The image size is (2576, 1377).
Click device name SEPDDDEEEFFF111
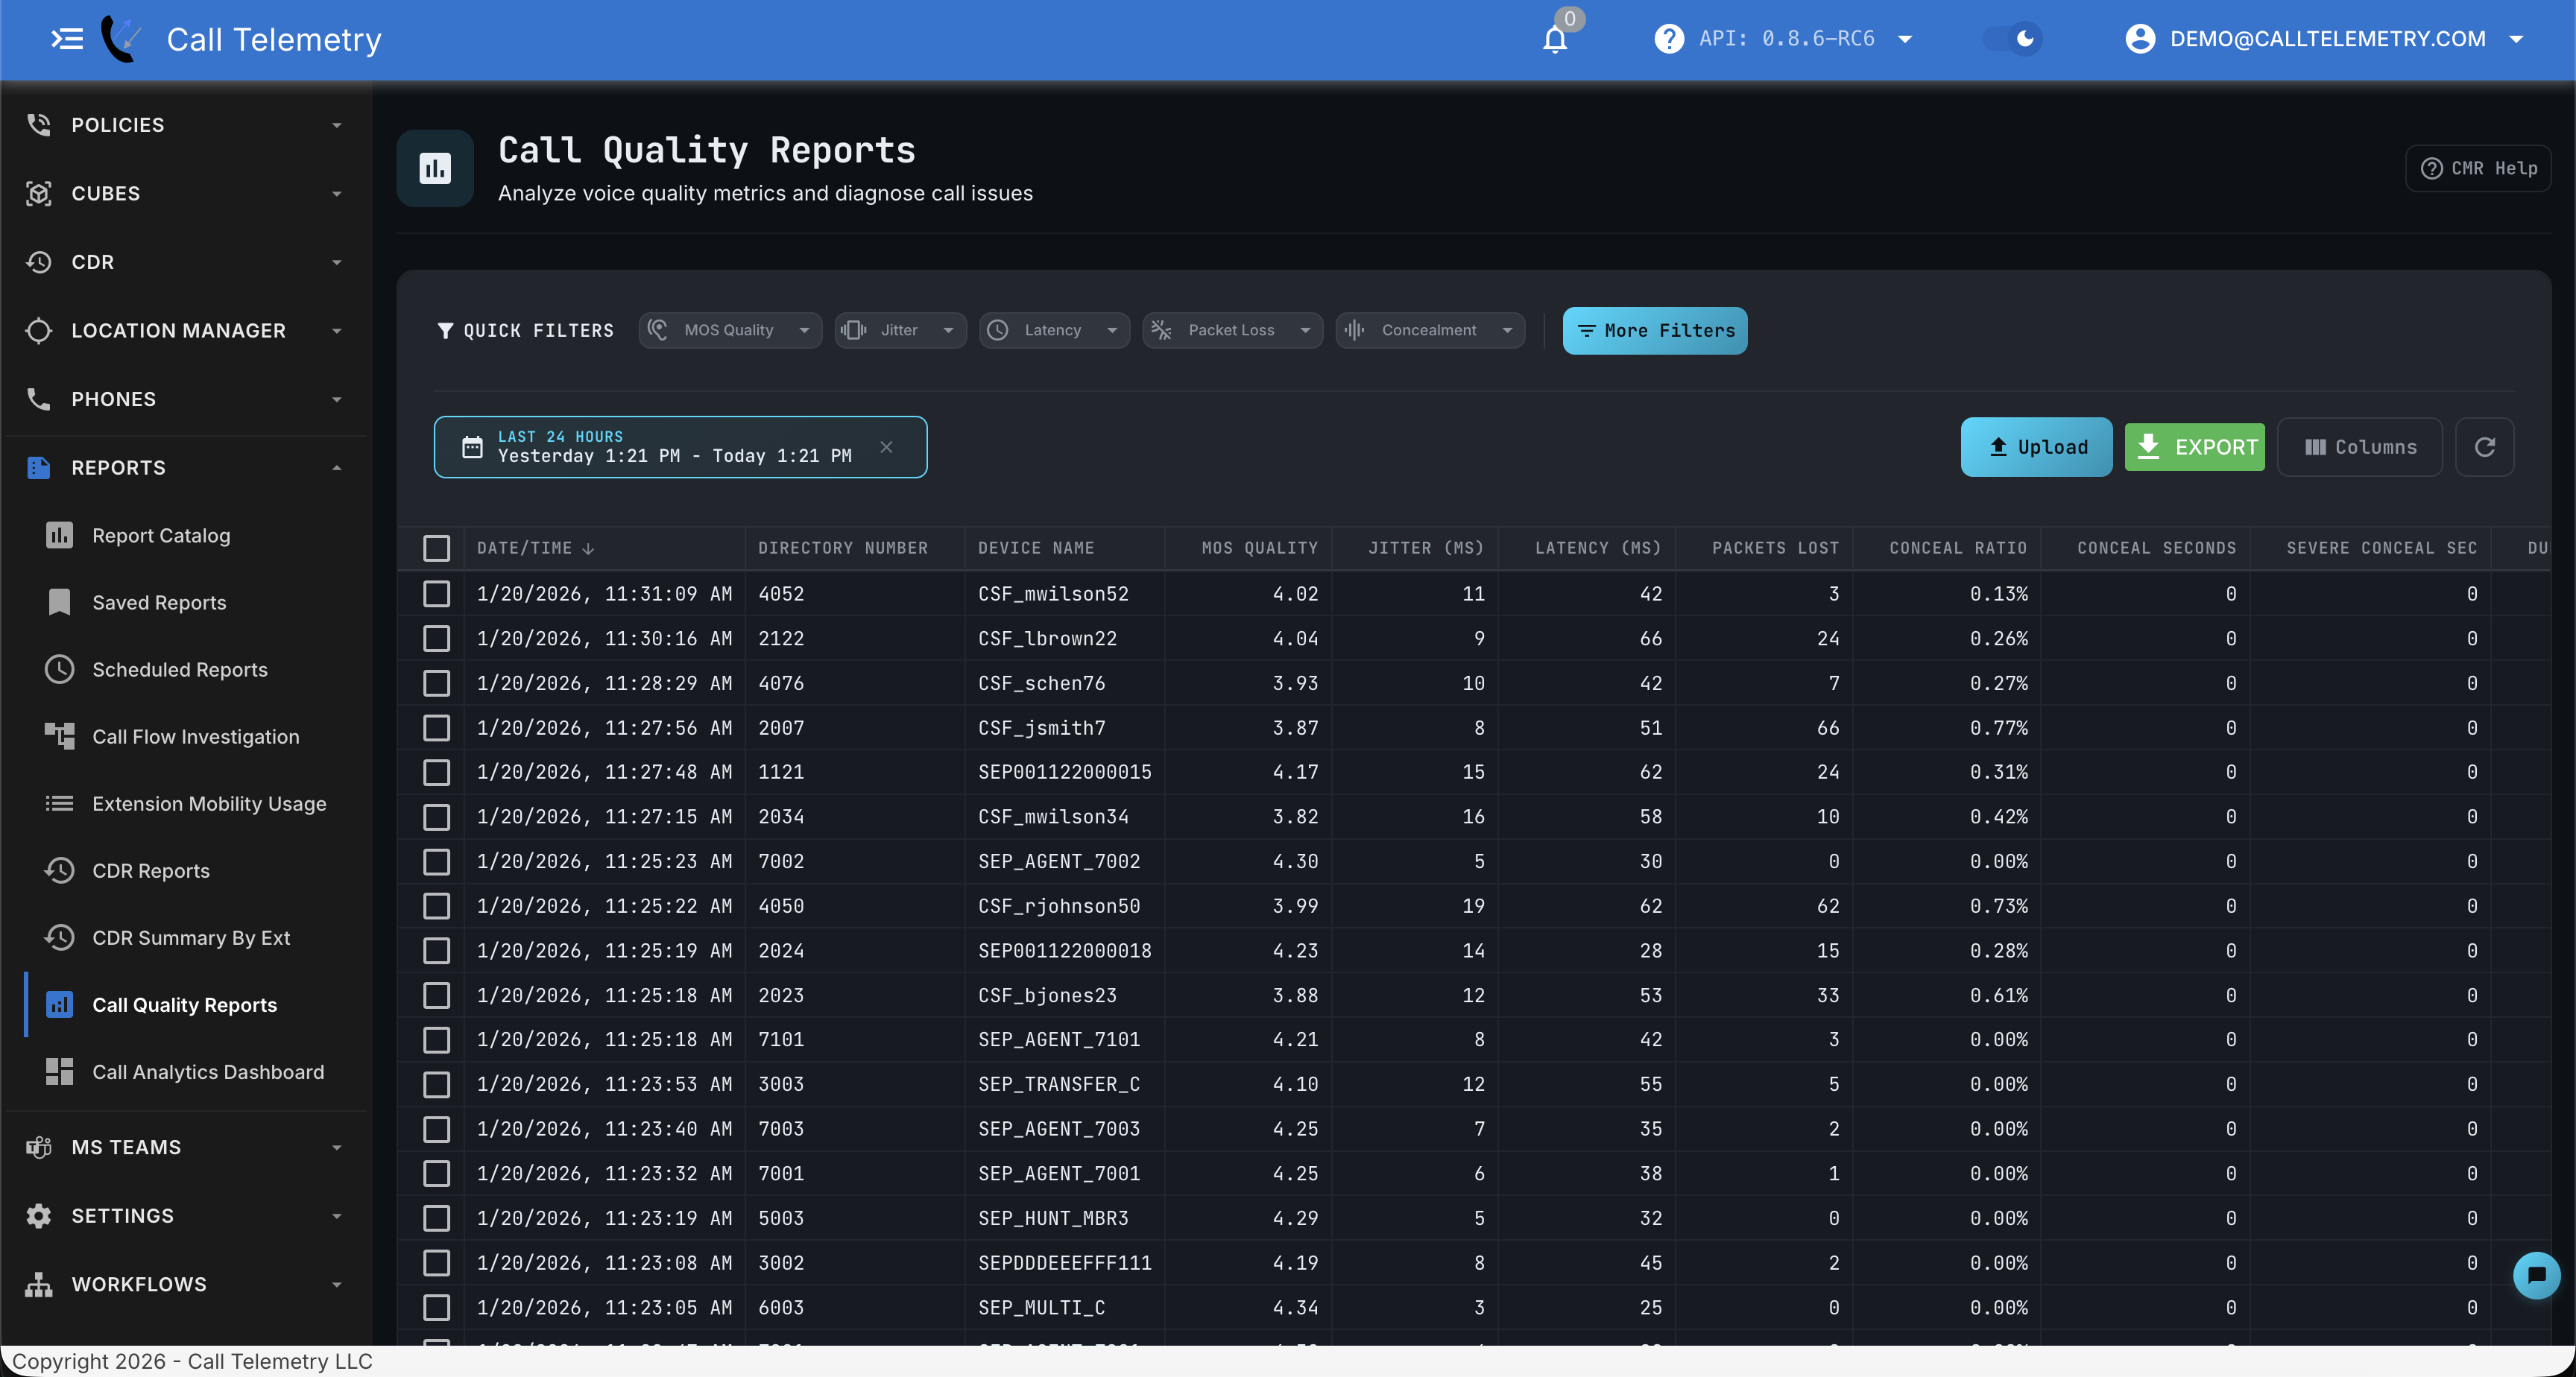click(x=1064, y=1263)
